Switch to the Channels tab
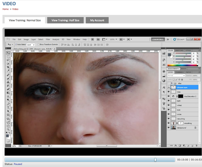The image size is (202, 167). [179, 72]
